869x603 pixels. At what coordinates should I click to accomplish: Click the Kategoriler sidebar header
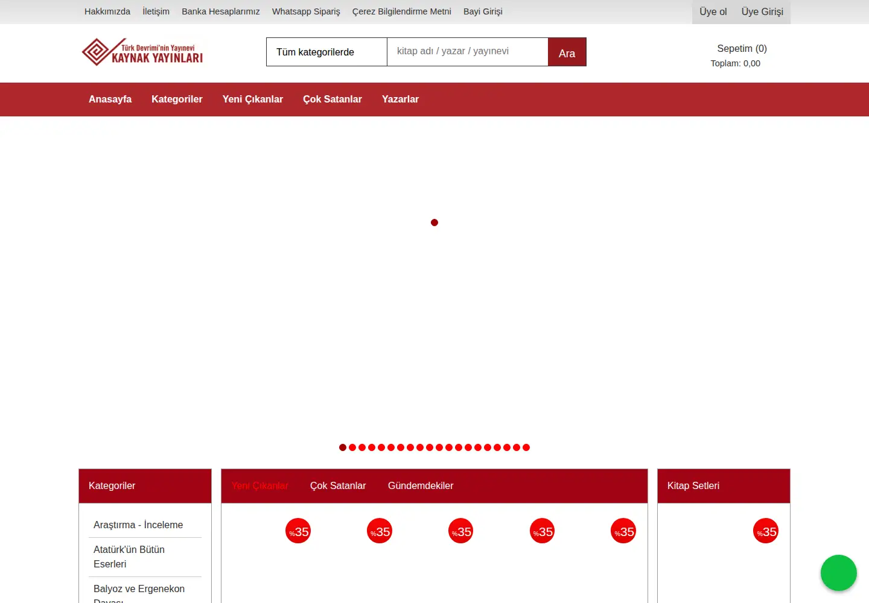(x=145, y=486)
